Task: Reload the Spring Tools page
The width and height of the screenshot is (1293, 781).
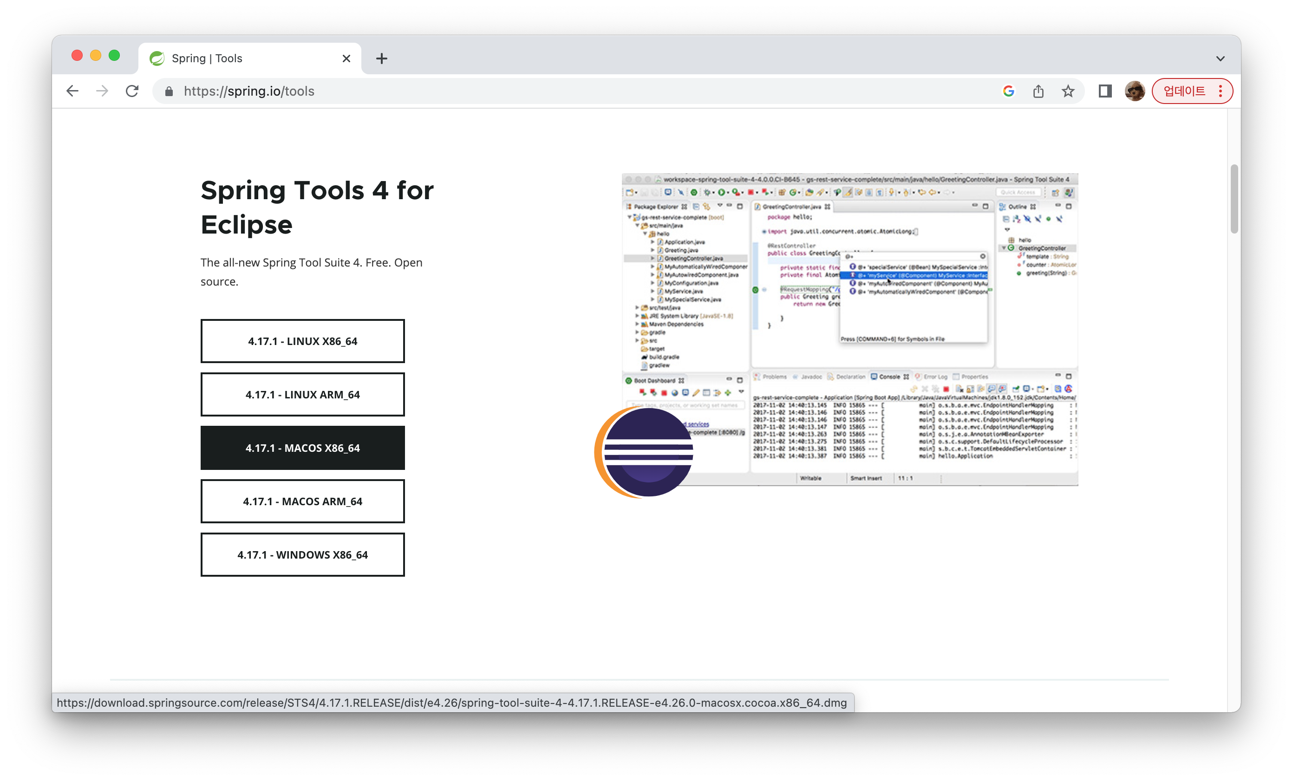Action: pyautogui.click(x=132, y=91)
